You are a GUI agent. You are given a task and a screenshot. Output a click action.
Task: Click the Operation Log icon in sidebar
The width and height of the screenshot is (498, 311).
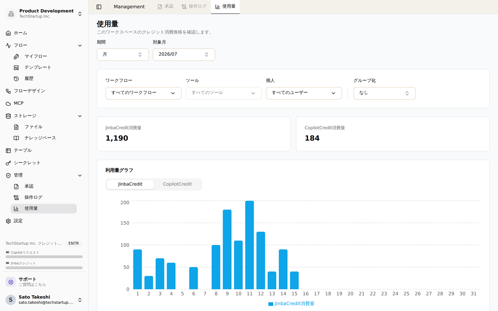click(x=16, y=198)
